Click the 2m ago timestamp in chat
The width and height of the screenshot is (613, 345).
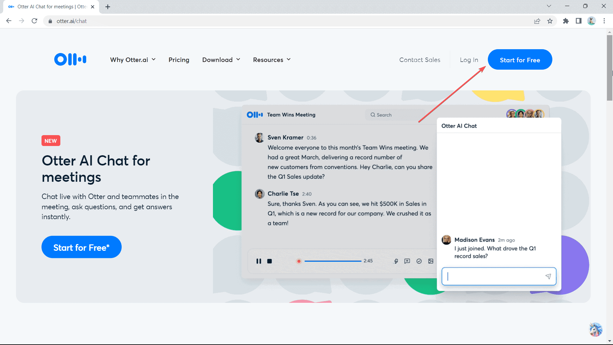(x=506, y=240)
